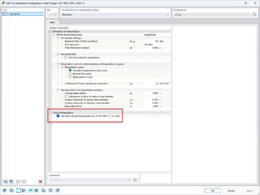
Task: Collapse Thermal actions for temperature analysis group
Action: (58, 90)
